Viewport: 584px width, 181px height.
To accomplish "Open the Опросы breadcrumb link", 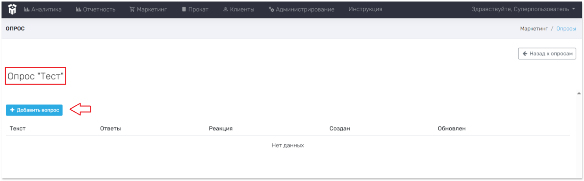I will point(566,29).
